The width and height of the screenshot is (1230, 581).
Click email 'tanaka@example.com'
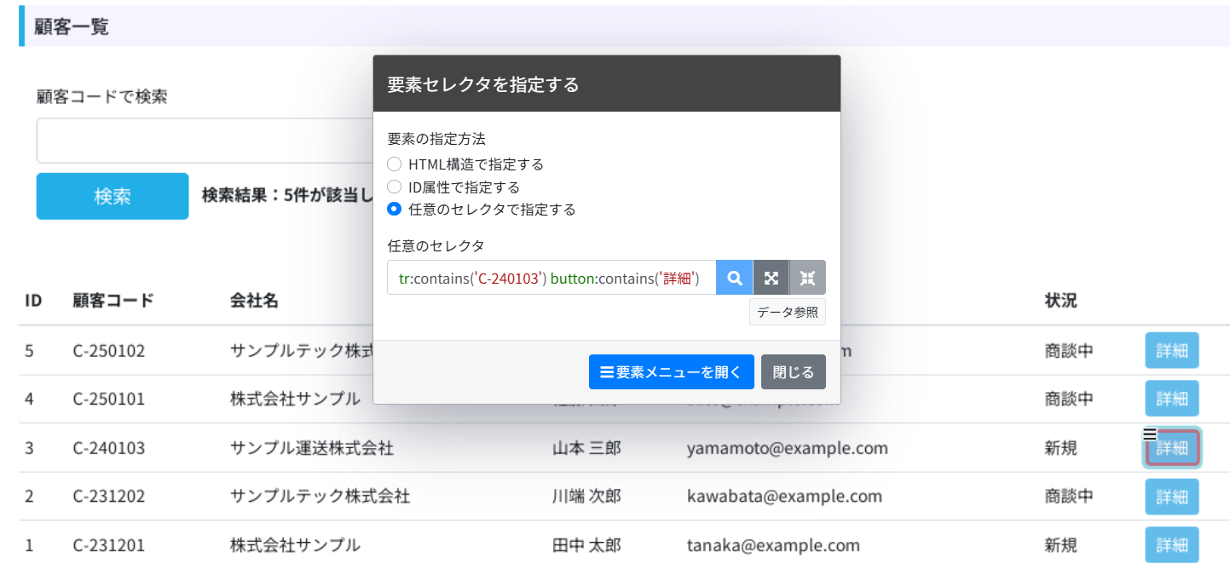[773, 545]
